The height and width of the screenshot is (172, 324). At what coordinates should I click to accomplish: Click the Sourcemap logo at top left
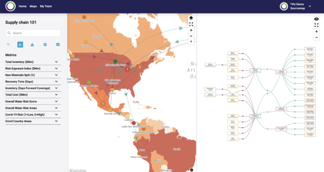11,6
